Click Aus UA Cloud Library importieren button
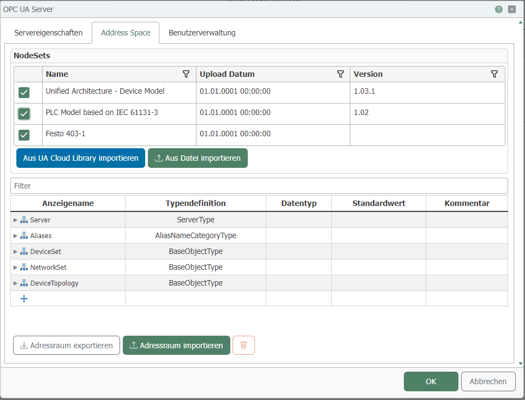 coord(81,158)
